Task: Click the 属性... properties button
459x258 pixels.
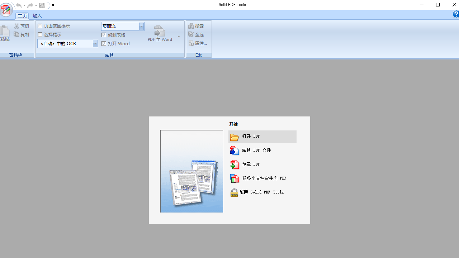Action: click(x=198, y=43)
